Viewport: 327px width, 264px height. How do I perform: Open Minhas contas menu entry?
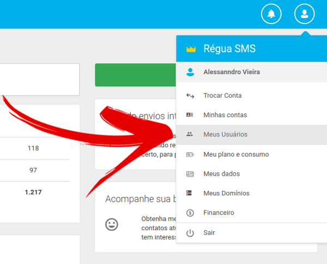coord(225,115)
